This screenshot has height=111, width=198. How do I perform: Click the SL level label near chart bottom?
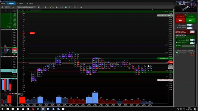[x=163, y=80]
